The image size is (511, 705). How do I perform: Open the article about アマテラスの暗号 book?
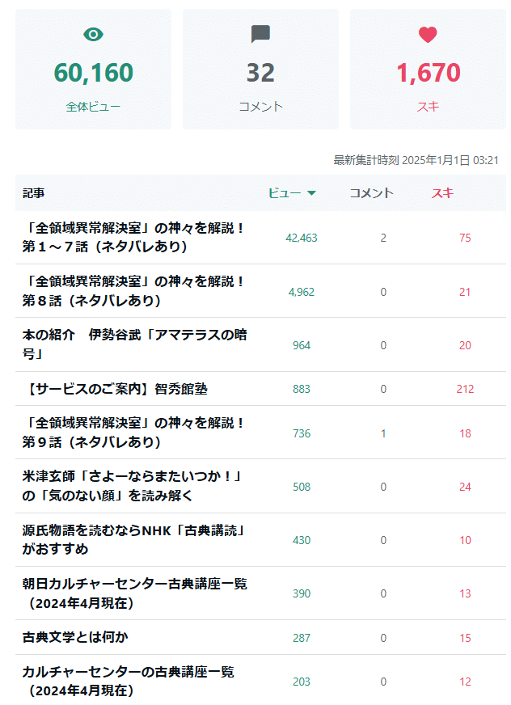pos(129,344)
